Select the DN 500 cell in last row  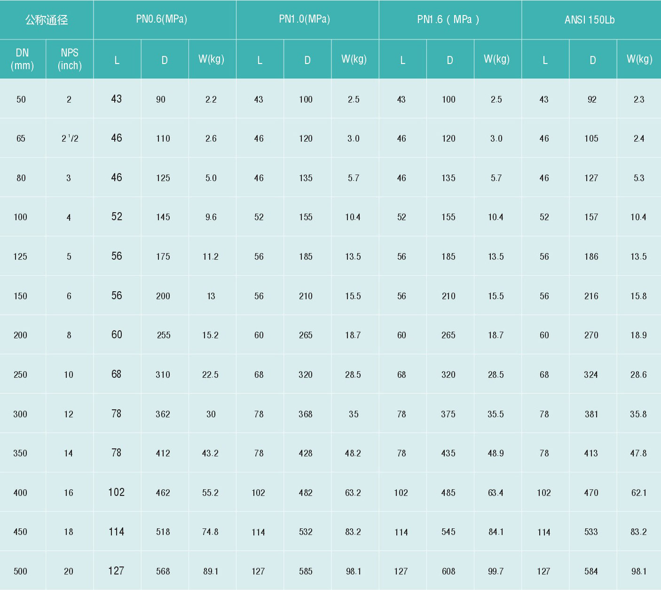(x=20, y=571)
